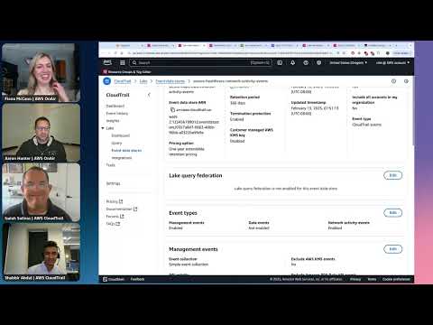Select Fiona McCann video tile

(x=41, y=72)
